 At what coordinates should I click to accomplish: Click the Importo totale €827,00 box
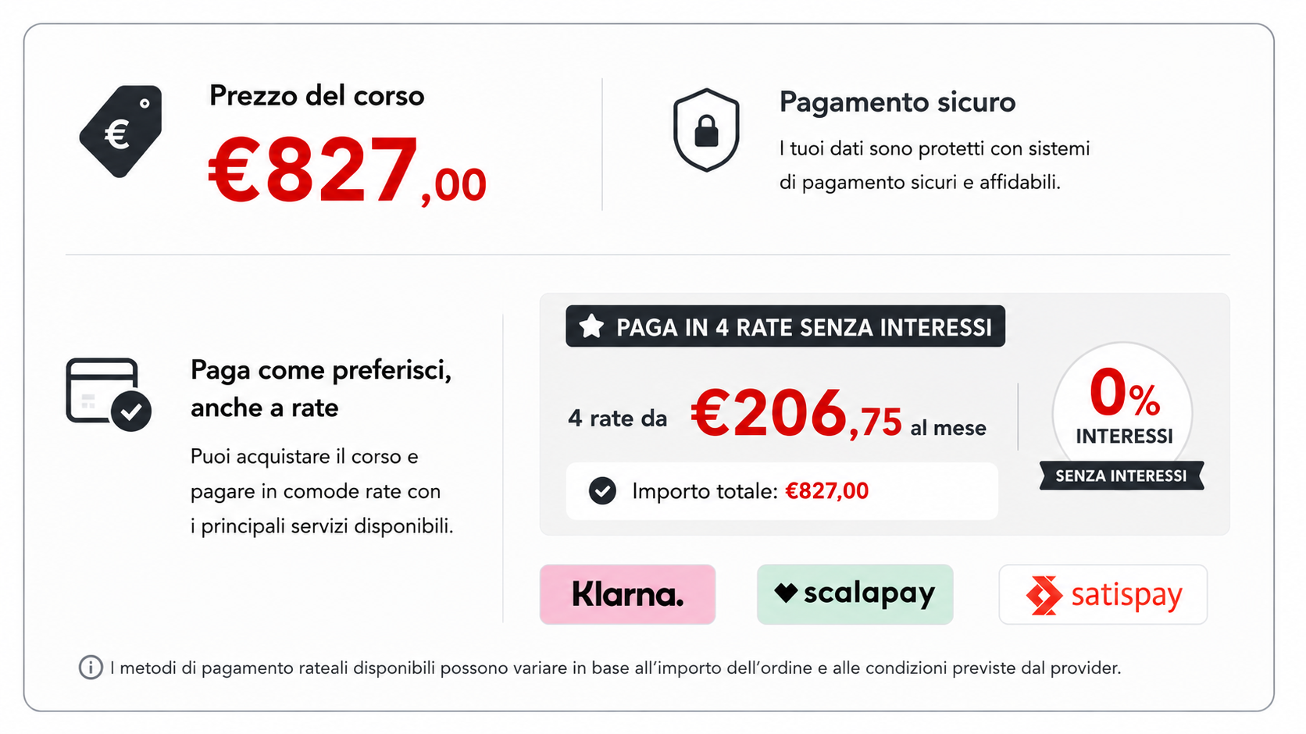782,491
